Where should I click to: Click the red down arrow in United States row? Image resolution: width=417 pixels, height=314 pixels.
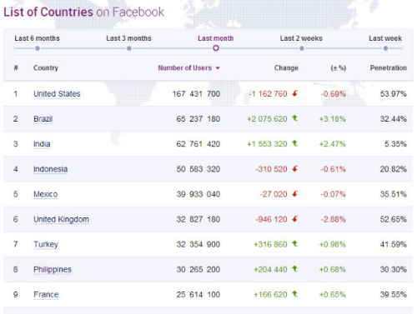pyautogui.click(x=295, y=93)
